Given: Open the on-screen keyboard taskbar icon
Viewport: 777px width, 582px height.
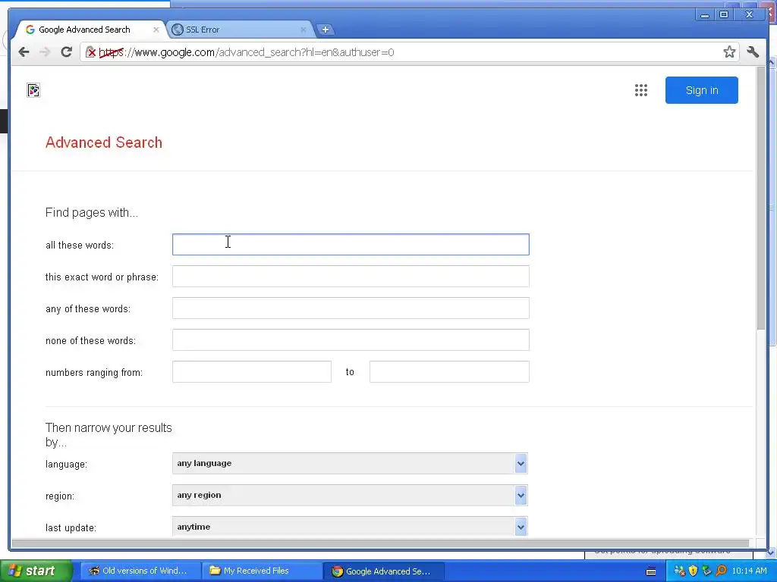Looking at the screenshot, I should (651, 571).
